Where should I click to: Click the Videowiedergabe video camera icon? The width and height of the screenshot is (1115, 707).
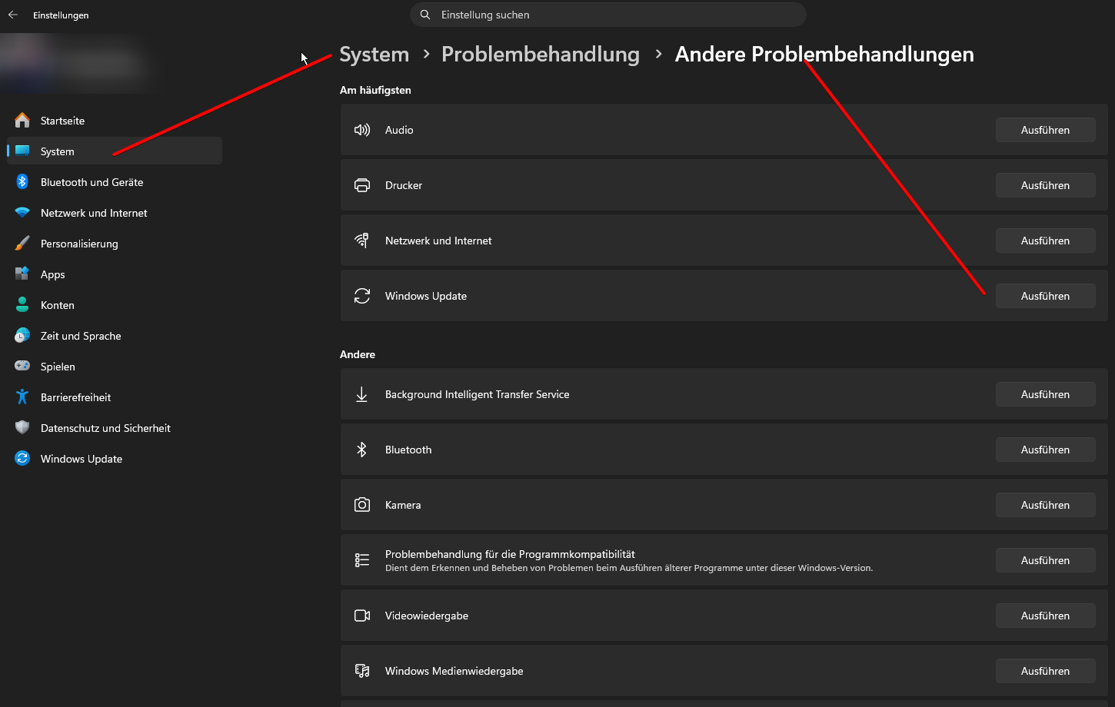pos(361,616)
